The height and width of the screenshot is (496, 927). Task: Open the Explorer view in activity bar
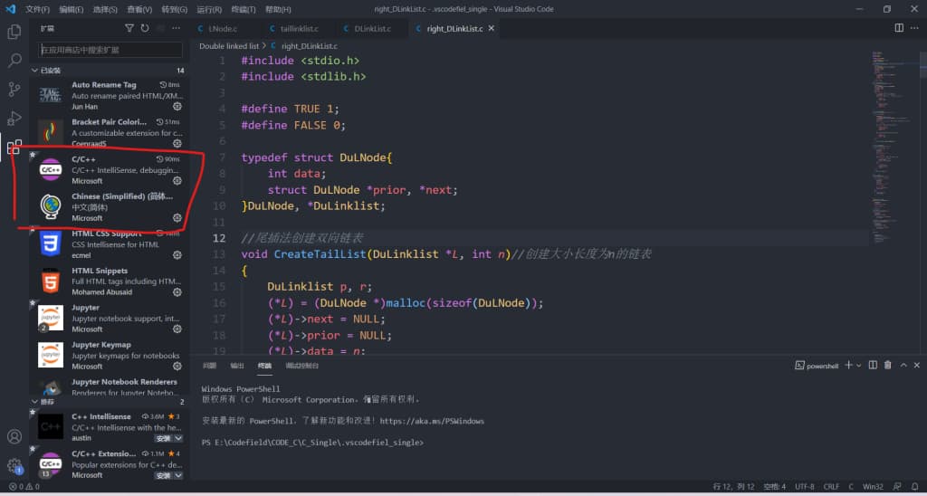14,32
